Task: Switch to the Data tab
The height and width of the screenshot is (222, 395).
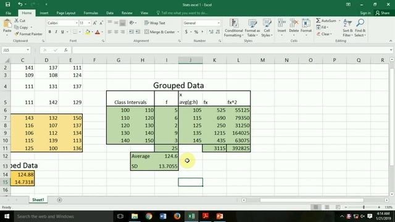Action: point(110,13)
